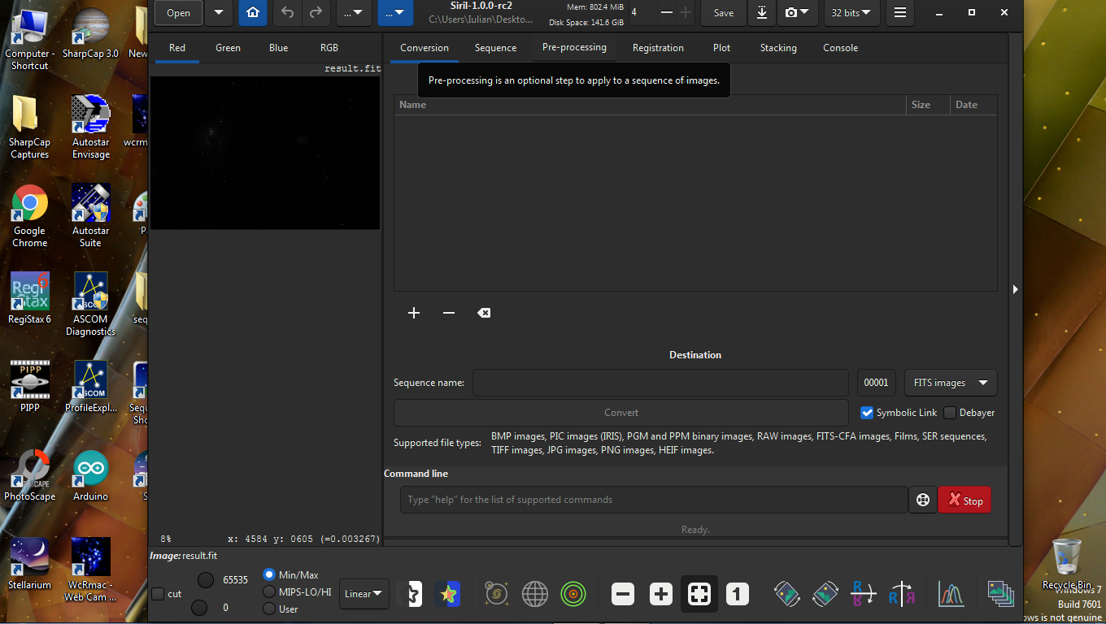This screenshot has height=624, width=1106.
Task: Click the low cutoff slider knob at 0
Action: tap(198, 608)
